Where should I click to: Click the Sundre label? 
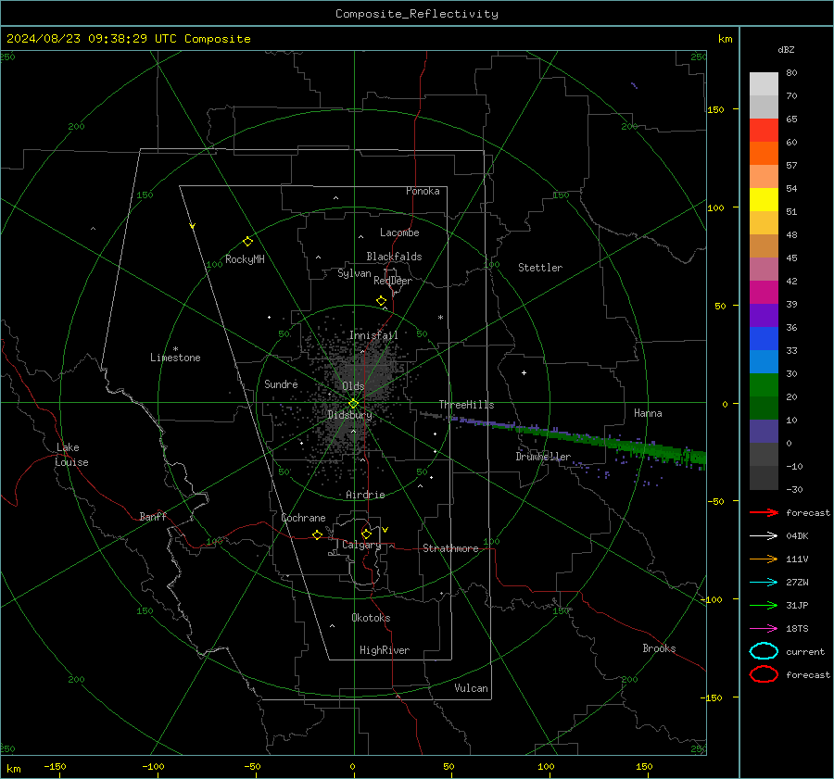[281, 383]
